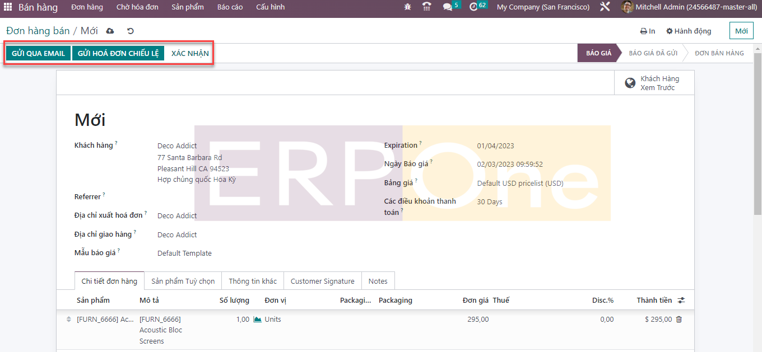Open the clock activities icon
The image size is (762, 352).
pos(473,7)
